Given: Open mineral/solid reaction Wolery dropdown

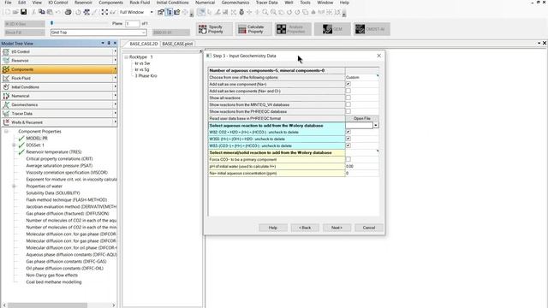Looking at the screenshot, I should click(378, 151).
